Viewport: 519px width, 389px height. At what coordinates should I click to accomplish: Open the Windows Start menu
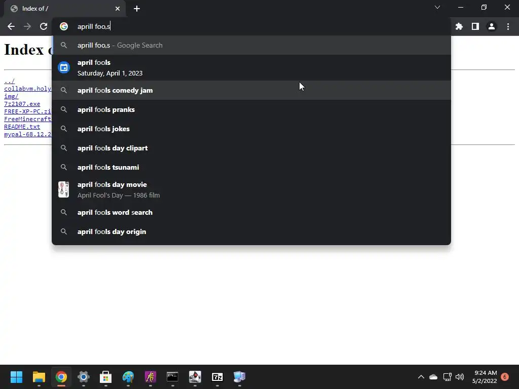pyautogui.click(x=17, y=377)
